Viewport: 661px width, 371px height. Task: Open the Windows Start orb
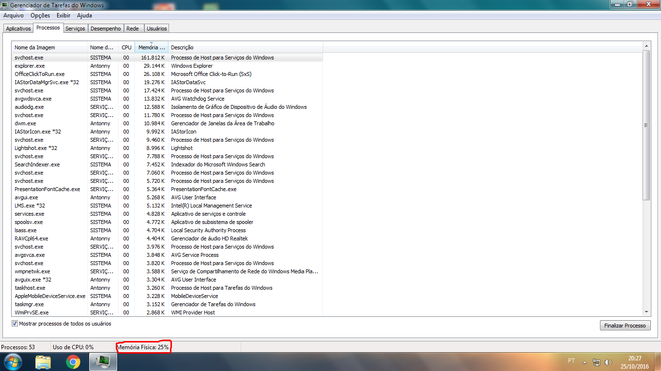point(13,361)
